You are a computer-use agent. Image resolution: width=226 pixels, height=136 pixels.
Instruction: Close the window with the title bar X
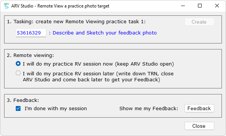pos(217,6)
